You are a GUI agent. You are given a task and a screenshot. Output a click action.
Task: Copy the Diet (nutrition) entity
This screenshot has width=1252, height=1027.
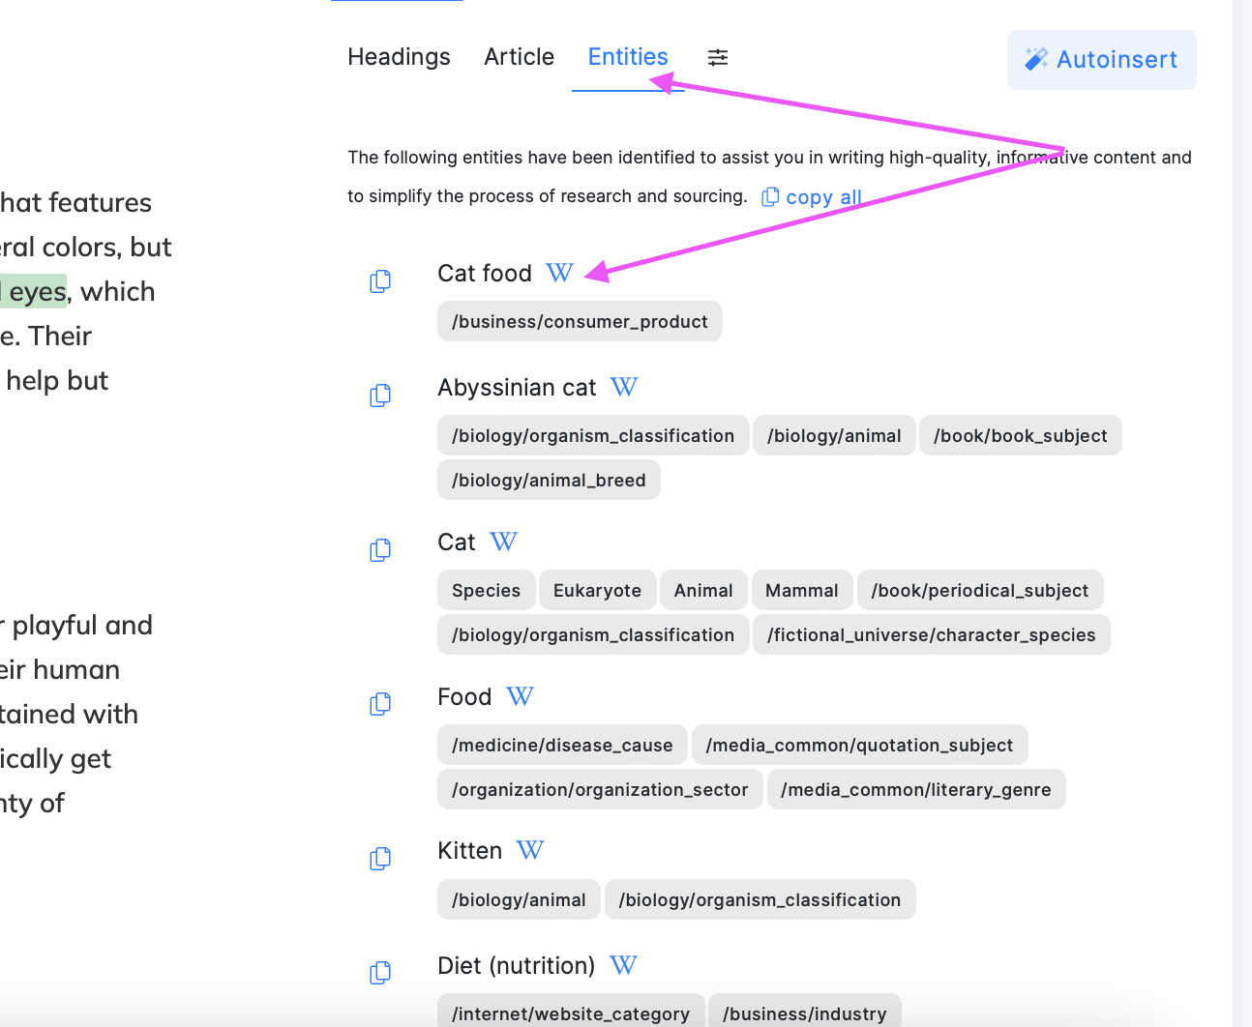pyautogui.click(x=380, y=973)
